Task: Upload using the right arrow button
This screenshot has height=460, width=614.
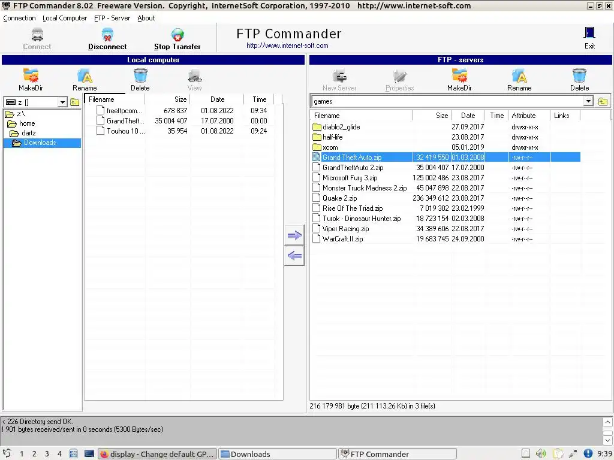Action: point(294,235)
